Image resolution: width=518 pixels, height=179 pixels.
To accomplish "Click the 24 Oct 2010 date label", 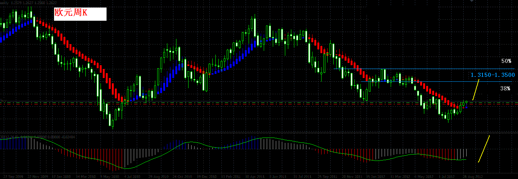I will pyautogui.click(x=182, y=176).
